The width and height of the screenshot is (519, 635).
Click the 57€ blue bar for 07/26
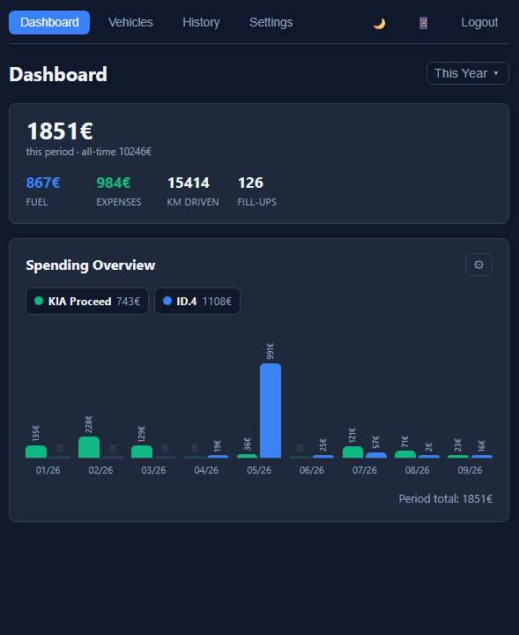(x=376, y=455)
